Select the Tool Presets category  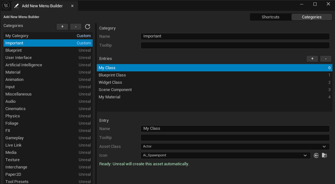click(x=48, y=181)
